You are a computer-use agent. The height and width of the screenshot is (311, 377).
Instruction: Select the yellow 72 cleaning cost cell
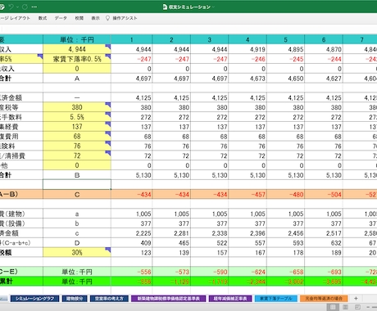[x=77, y=155]
